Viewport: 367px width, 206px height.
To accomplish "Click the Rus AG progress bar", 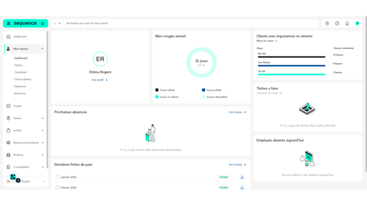I will coord(292,57).
